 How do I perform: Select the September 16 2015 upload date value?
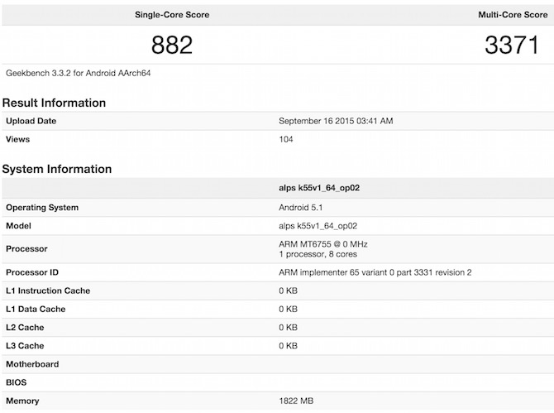(336, 121)
